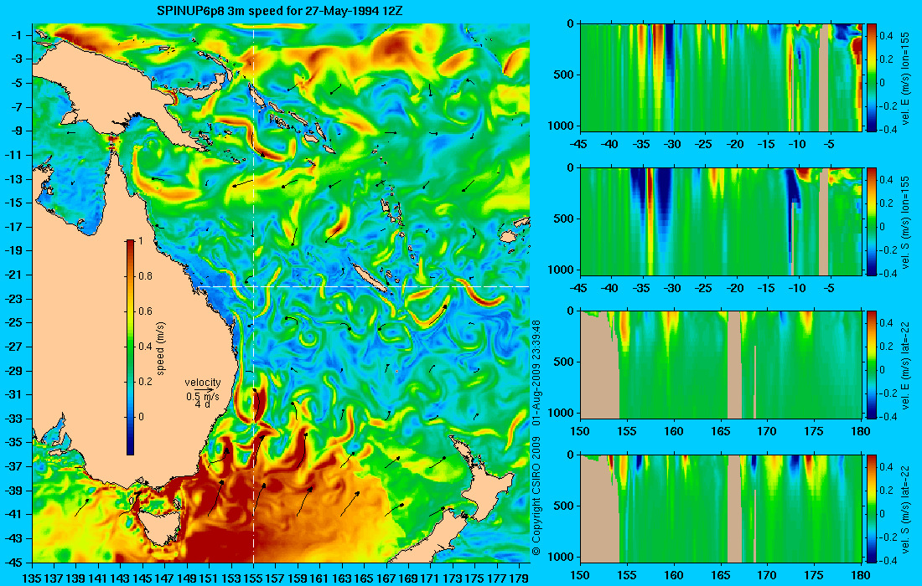This screenshot has height=586, width=922.
Task: Click the '0.8' label on the speed color bar
Action: coord(145,276)
